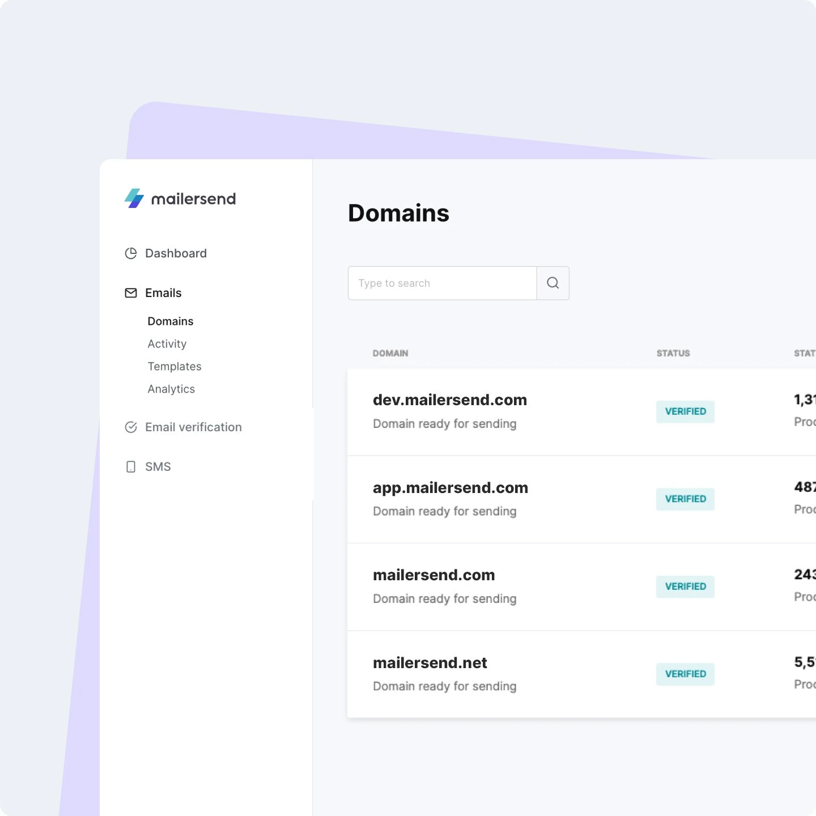
Task: Click VERIFIED badge for app.mailersend.com
Action: [x=685, y=499]
